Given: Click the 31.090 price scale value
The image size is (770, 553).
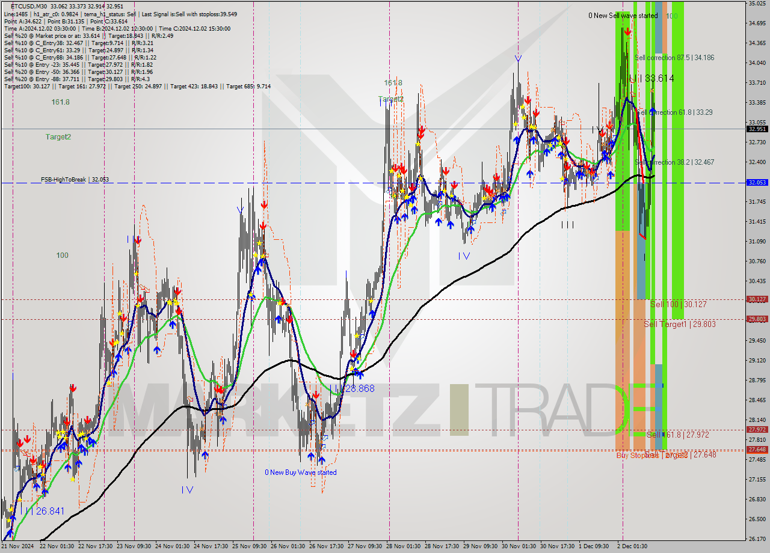Looking at the screenshot, I should [757, 241].
